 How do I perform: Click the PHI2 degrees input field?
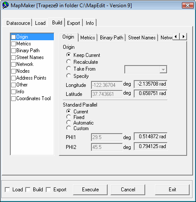[107, 147]
